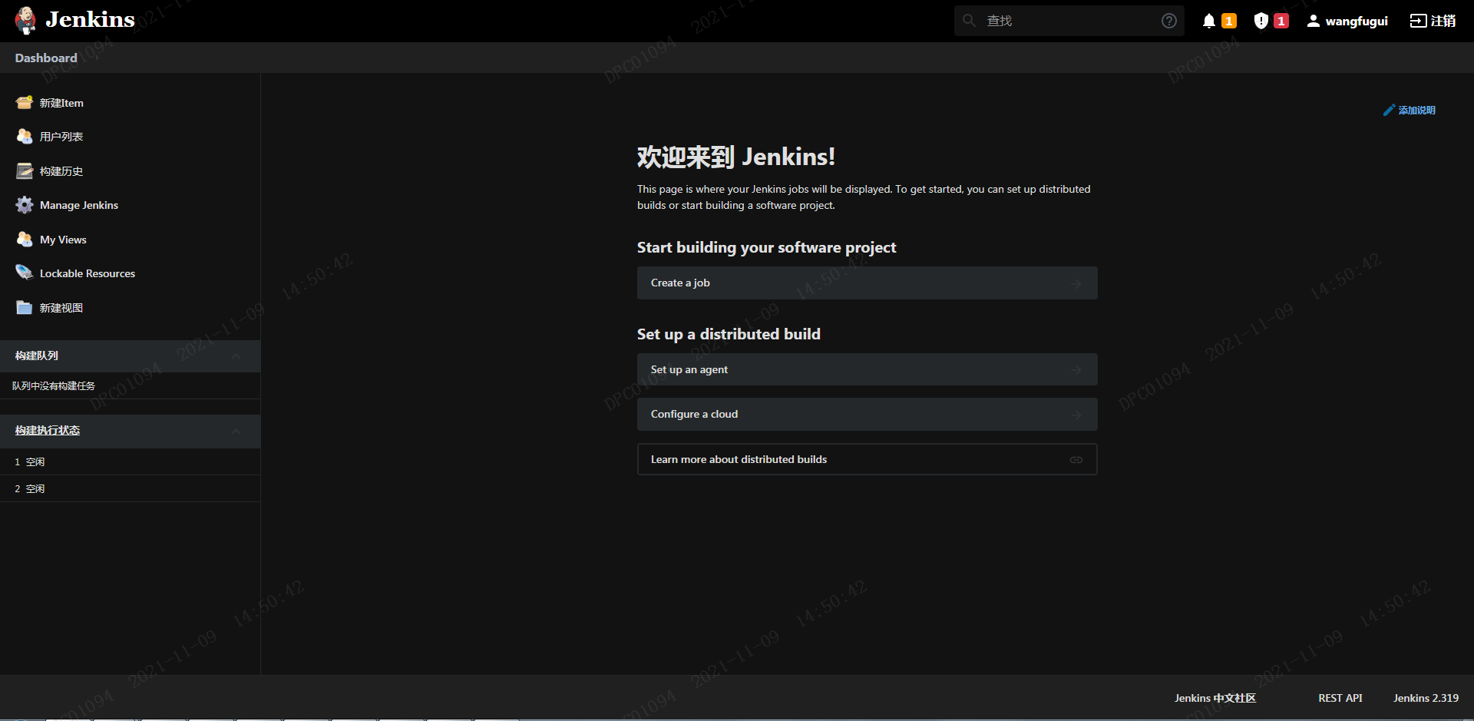Open Lockable Resources
1474x721 pixels.
(x=88, y=273)
